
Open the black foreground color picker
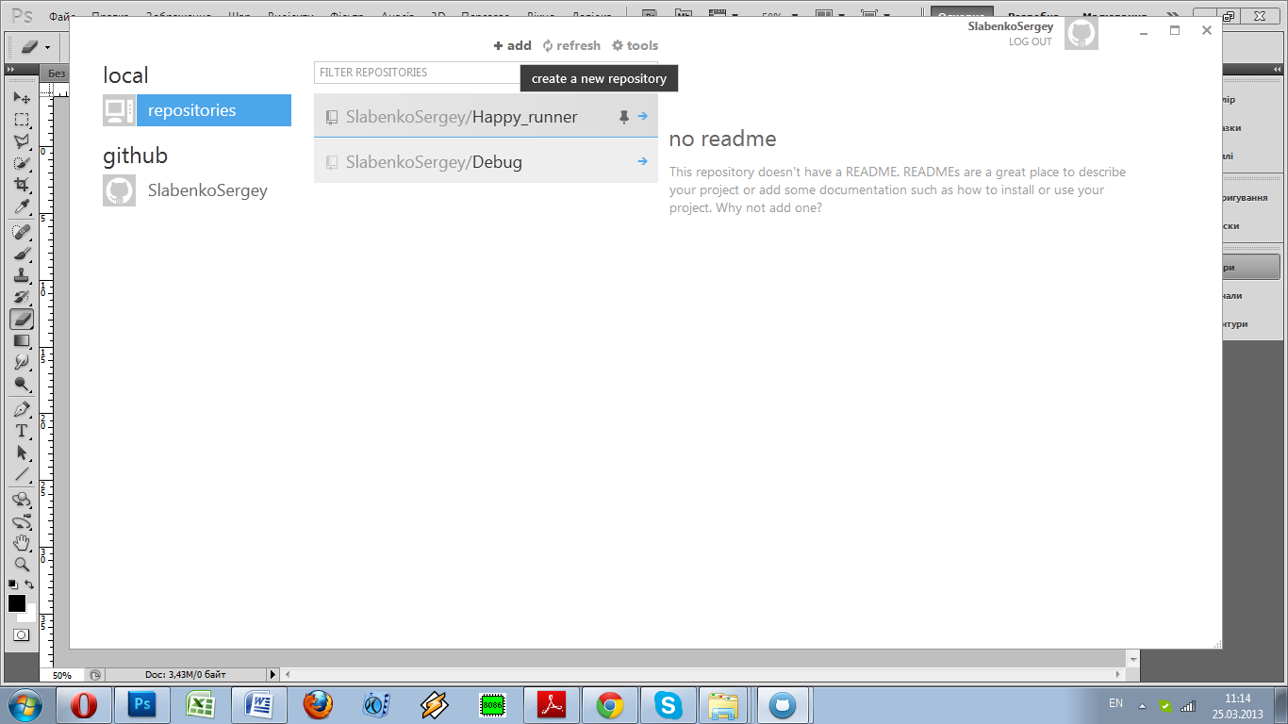click(16, 602)
